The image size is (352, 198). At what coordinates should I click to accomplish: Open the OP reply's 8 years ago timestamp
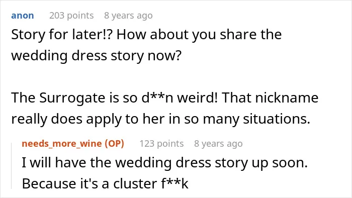(x=218, y=144)
